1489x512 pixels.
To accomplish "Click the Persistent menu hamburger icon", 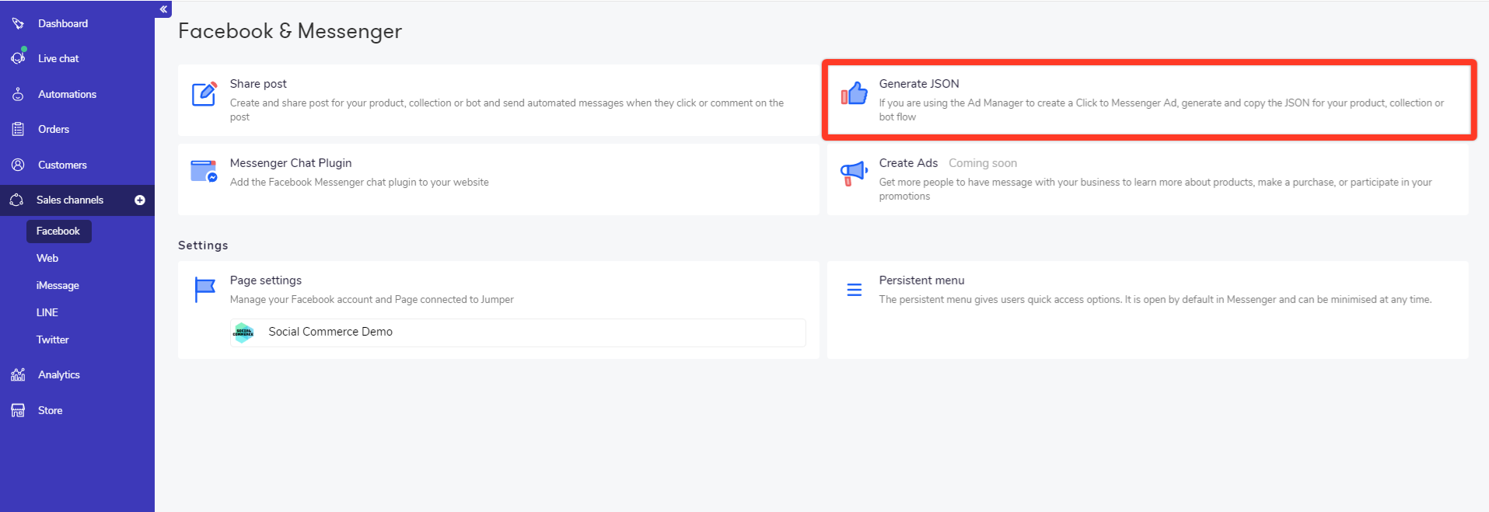I will pos(854,290).
